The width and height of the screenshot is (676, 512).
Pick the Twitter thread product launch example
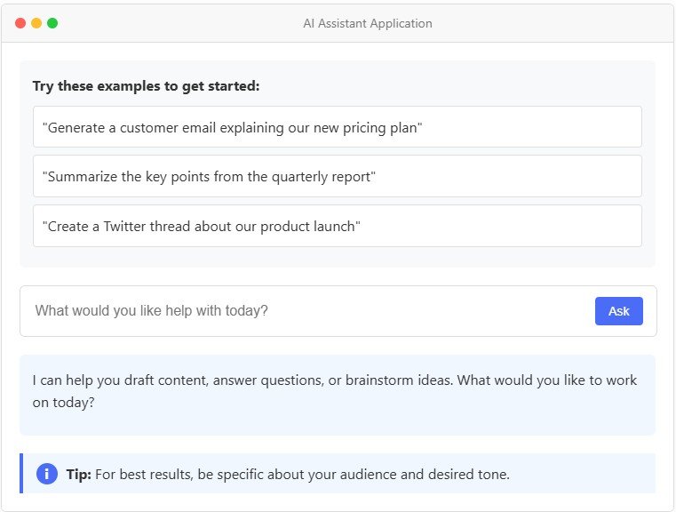(x=337, y=226)
